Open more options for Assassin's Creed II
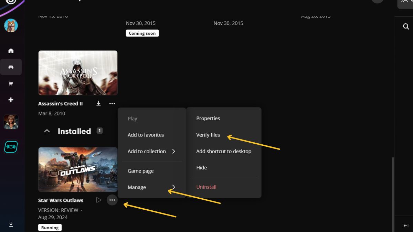Viewport: 413px width, 232px height. click(x=112, y=103)
